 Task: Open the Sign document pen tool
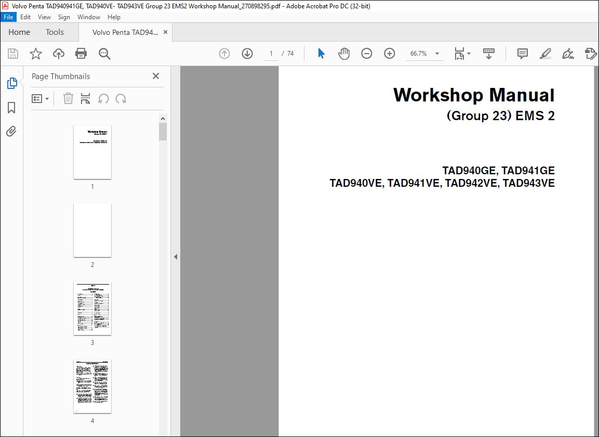click(x=568, y=54)
